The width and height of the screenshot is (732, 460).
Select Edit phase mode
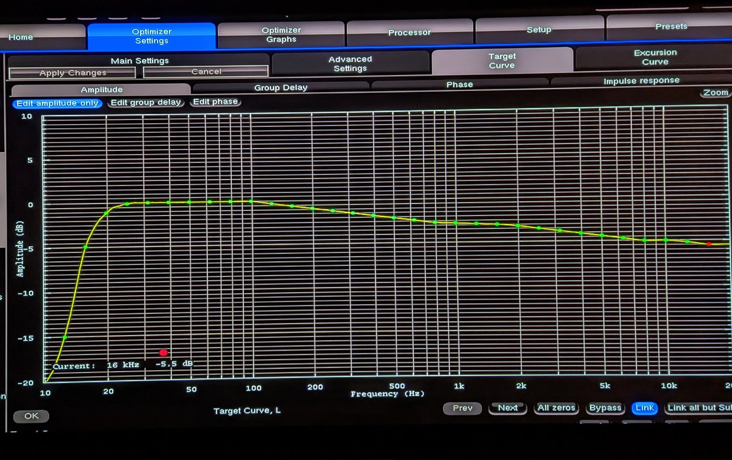pos(215,102)
